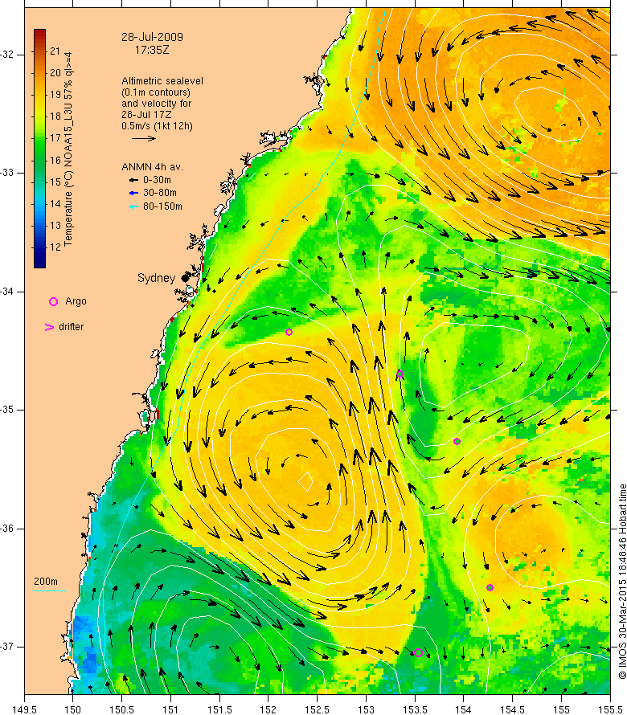Click the white diamond contour at the eddy center
627x715 pixels.
(x=305, y=481)
